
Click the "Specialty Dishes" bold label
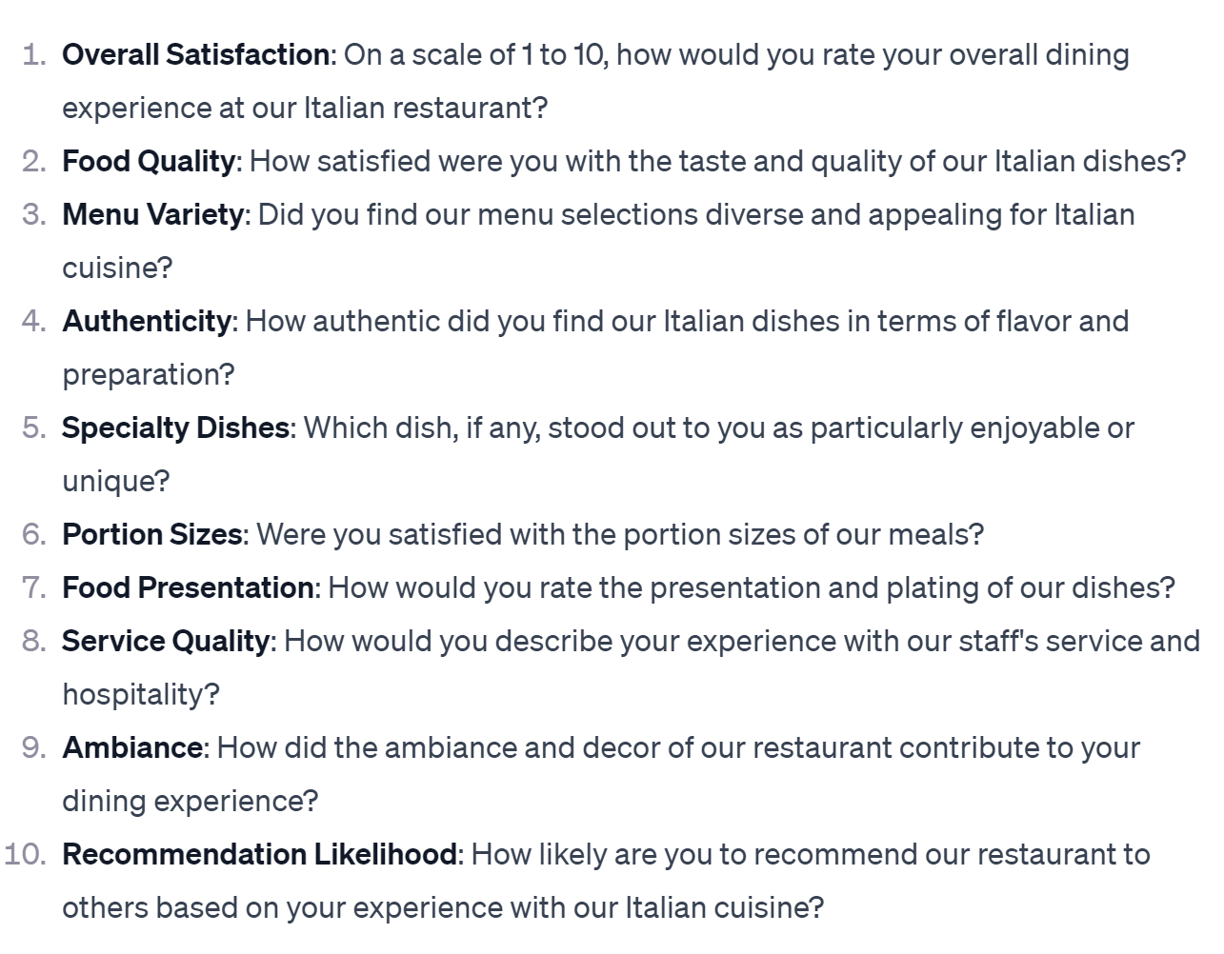click(x=175, y=428)
